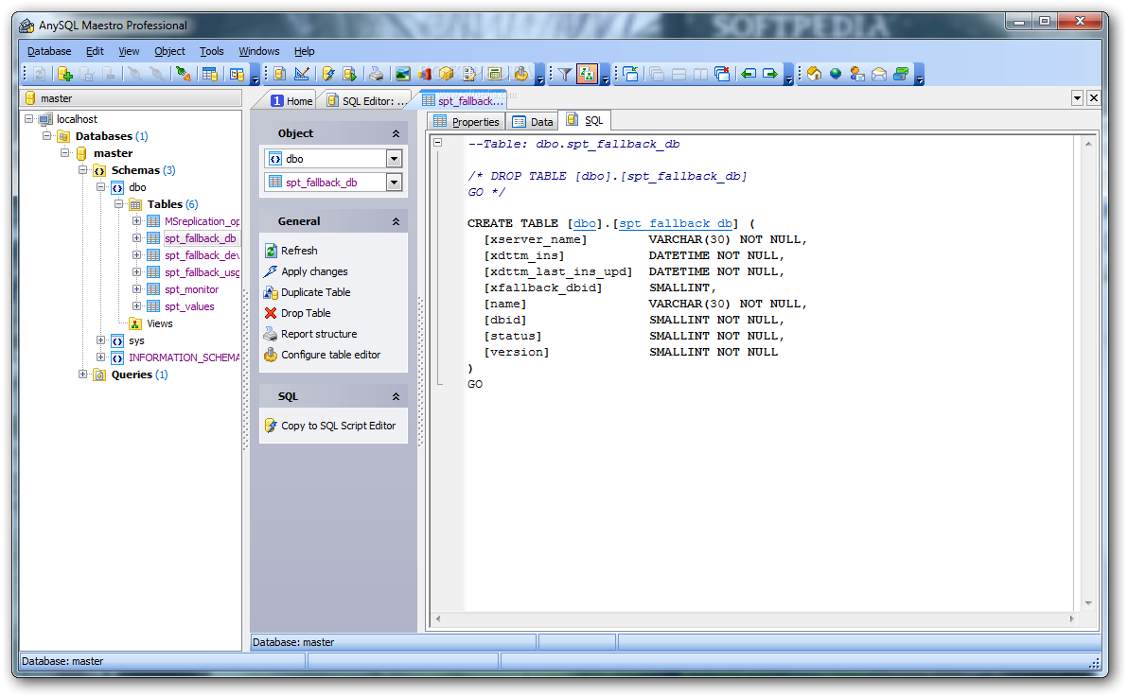Expand the spt_monitor table node

[x=136, y=289]
